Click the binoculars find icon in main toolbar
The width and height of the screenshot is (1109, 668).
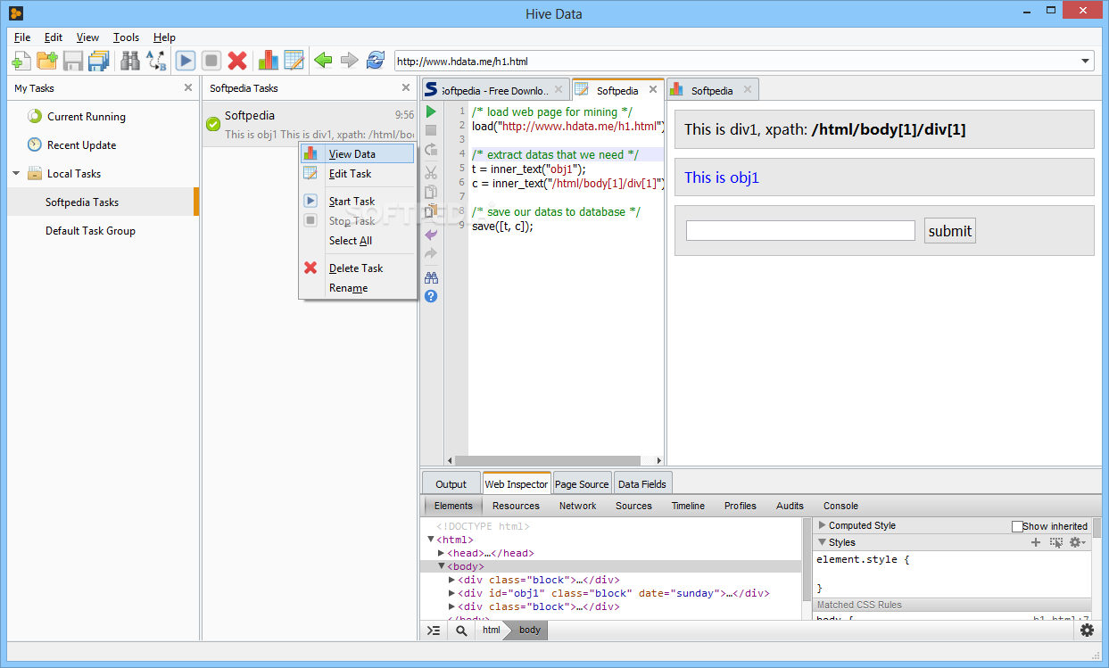click(x=130, y=61)
